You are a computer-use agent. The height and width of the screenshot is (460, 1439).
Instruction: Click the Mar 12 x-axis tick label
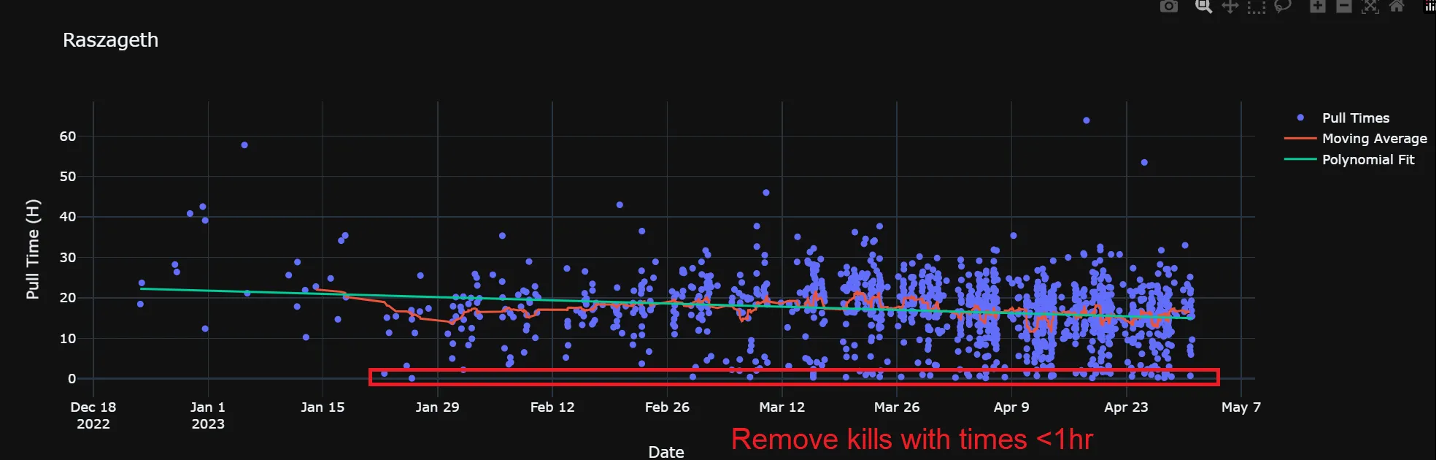[x=782, y=407]
